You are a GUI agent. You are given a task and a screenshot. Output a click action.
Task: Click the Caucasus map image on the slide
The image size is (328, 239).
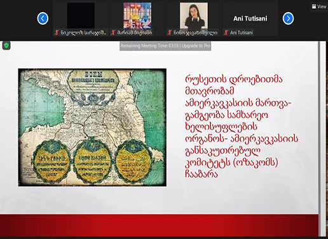coord(92,127)
